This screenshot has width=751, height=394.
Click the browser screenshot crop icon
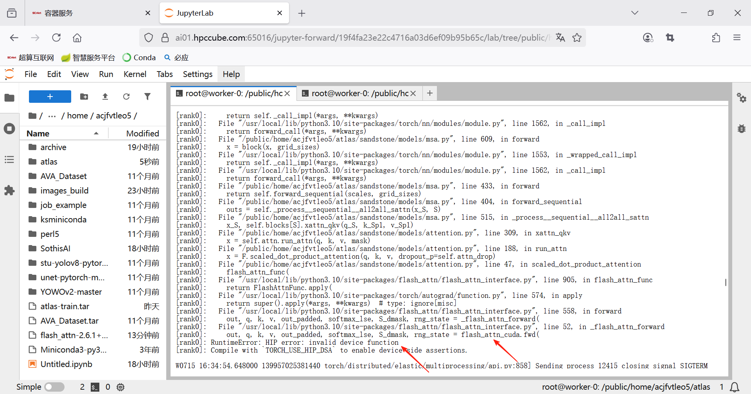click(670, 38)
